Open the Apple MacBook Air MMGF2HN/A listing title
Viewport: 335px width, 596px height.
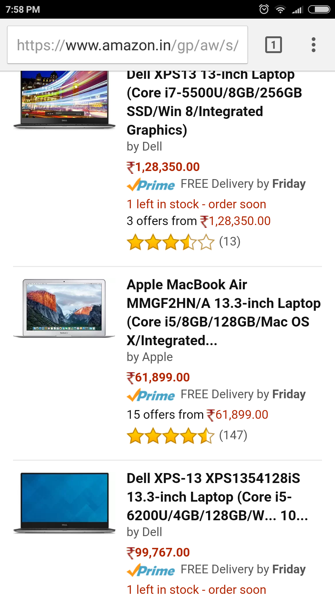[224, 312]
